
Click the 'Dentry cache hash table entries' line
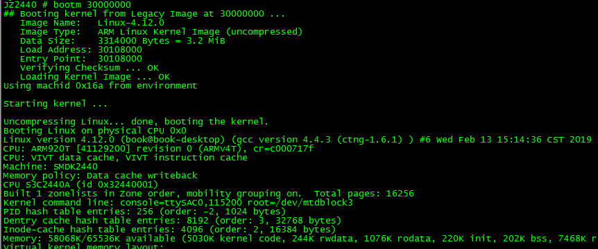pos(172,221)
